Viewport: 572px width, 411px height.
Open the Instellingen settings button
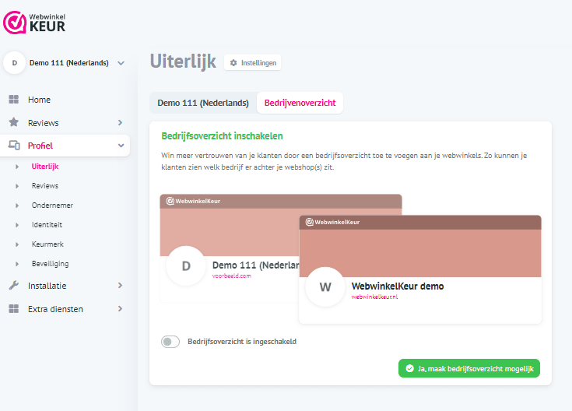(x=253, y=63)
